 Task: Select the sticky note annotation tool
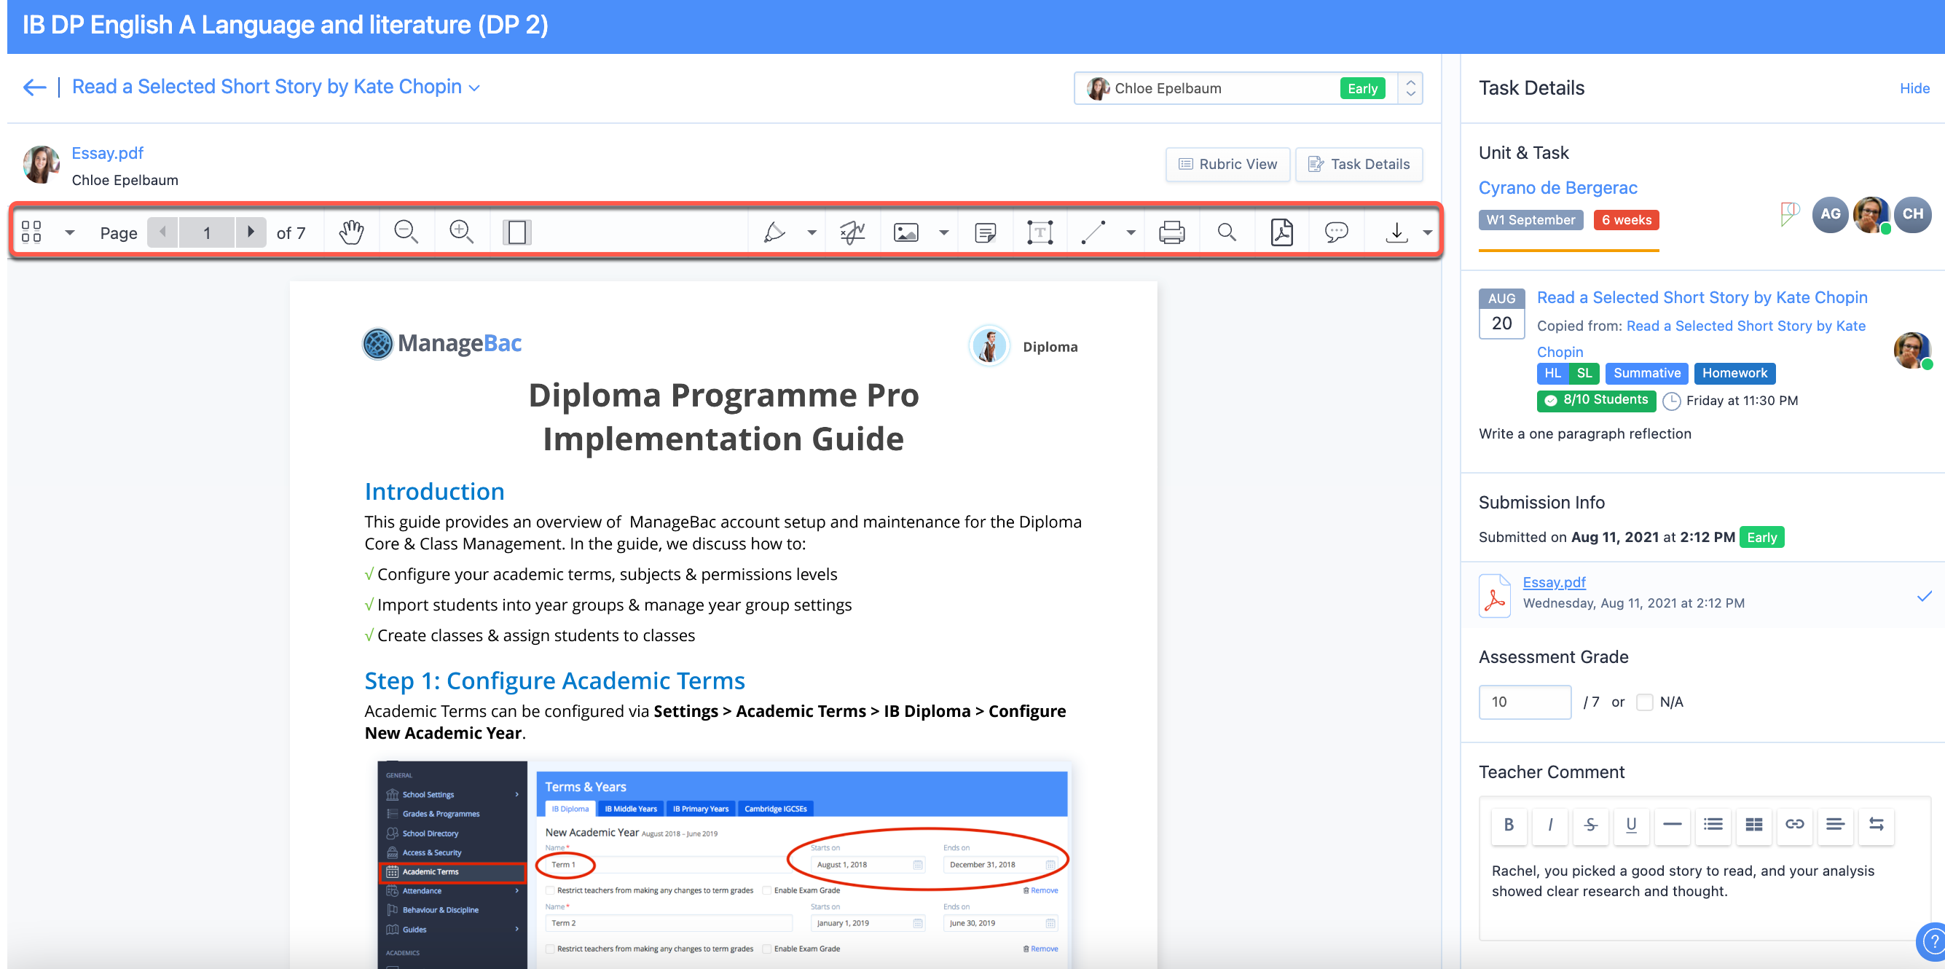coord(986,232)
